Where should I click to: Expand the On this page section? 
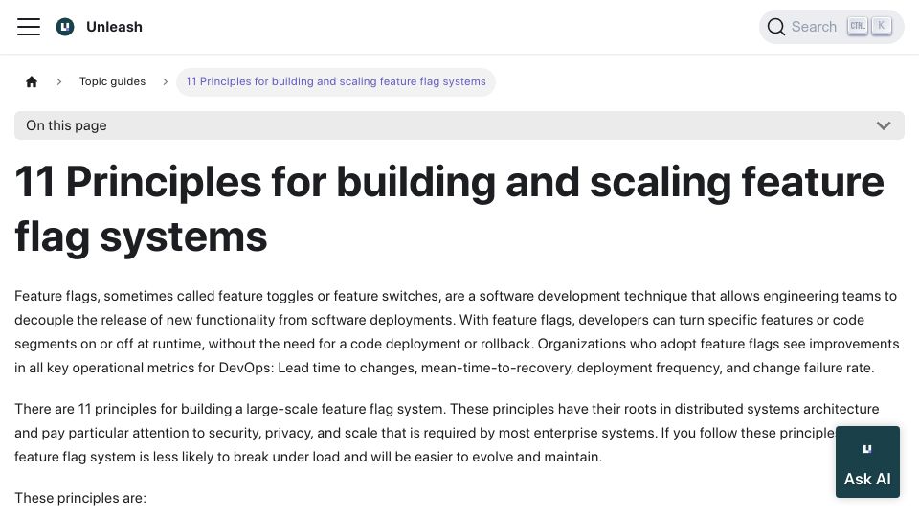coord(459,125)
